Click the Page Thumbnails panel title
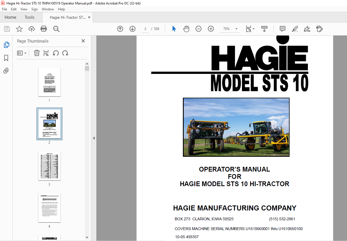The image size is (347, 241). 33,41
